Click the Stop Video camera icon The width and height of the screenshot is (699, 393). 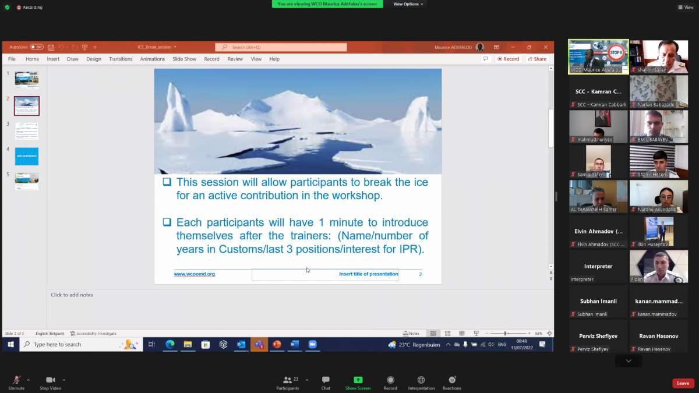(50, 380)
